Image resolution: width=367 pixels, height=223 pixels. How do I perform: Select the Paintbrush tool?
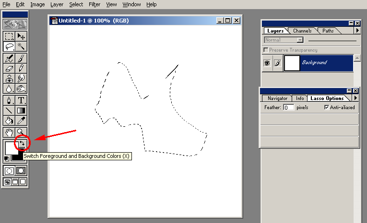tap(21, 58)
